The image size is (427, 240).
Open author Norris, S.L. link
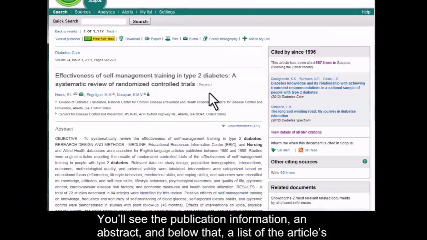point(64,95)
